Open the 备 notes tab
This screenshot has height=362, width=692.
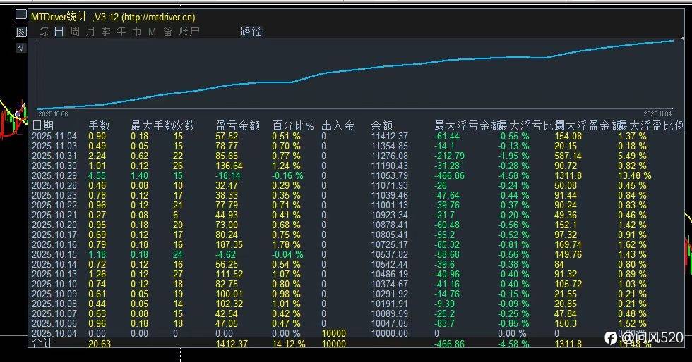coord(168,32)
